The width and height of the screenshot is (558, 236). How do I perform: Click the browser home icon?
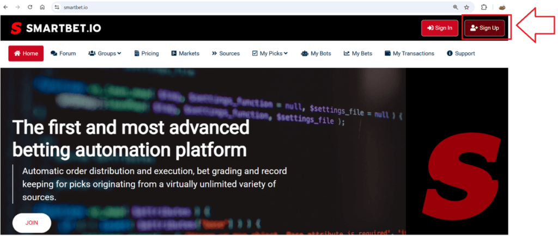click(x=42, y=7)
